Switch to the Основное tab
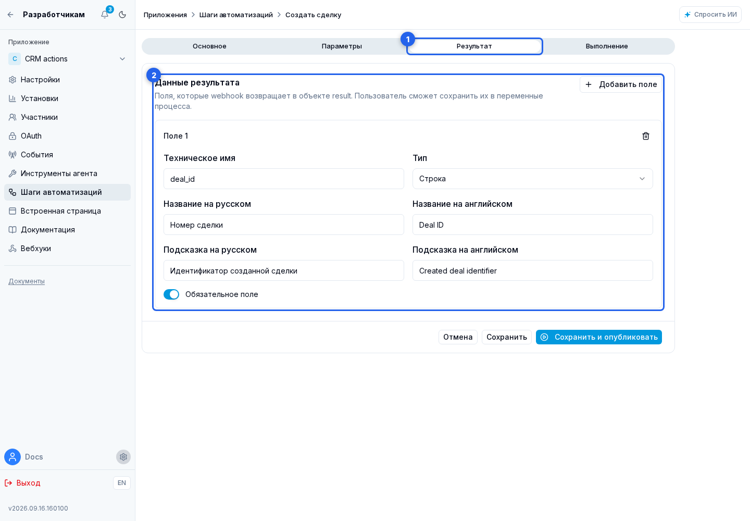Image resolution: width=750 pixels, height=521 pixels. 209,46
